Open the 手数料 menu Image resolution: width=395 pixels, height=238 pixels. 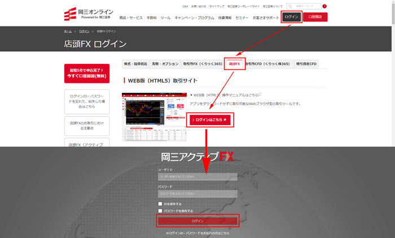[x=152, y=17]
